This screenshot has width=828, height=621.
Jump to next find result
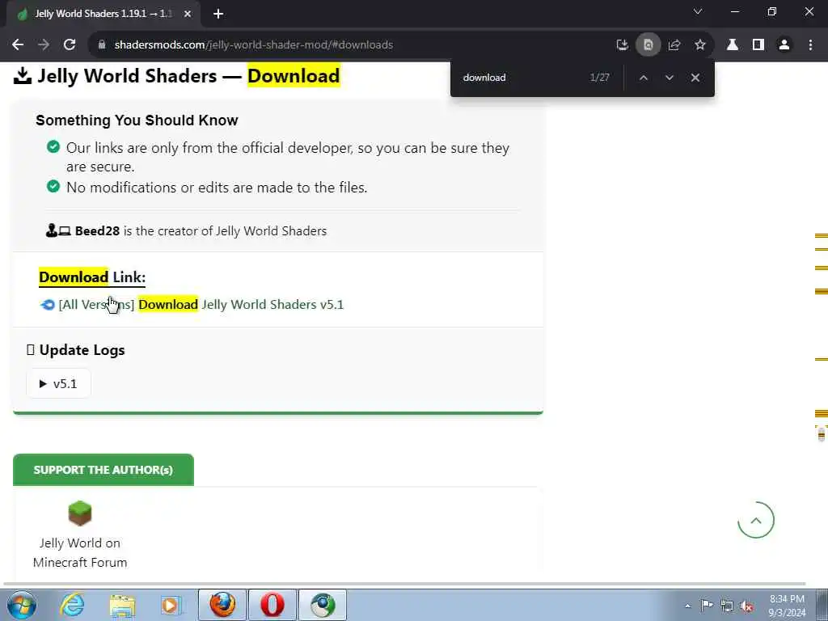click(x=669, y=78)
